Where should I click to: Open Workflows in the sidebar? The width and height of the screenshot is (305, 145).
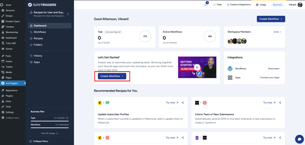click(40, 32)
